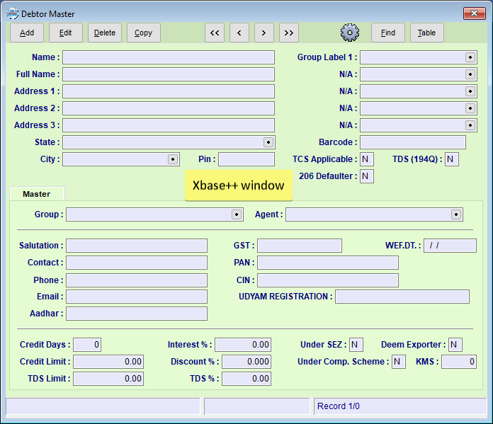Image resolution: width=493 pixels, height=424 pixels.
Task: Toggle the TDS (194Q) flag box
Action: [x=451, y=159]
